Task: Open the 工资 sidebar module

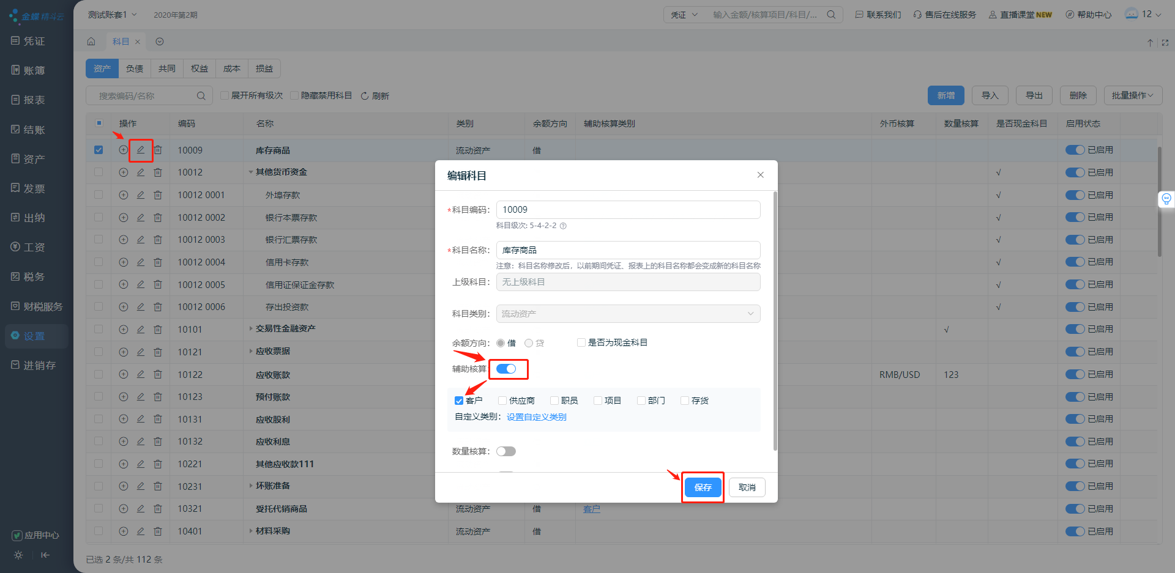Action: tap(28, 247)
